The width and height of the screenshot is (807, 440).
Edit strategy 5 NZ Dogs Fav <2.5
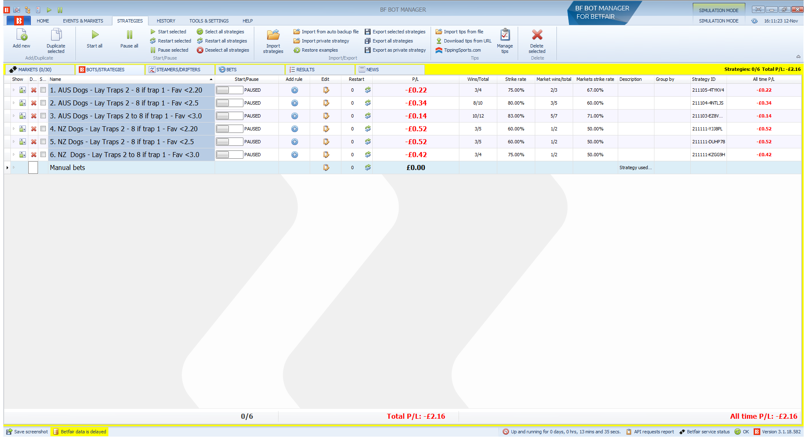pos(326,142)
